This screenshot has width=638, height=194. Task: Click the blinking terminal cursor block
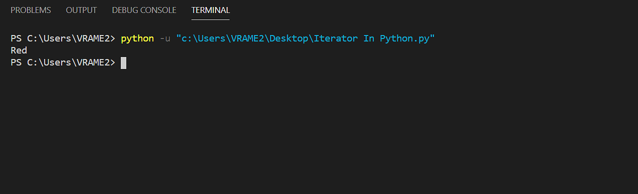tap(123, 62)
